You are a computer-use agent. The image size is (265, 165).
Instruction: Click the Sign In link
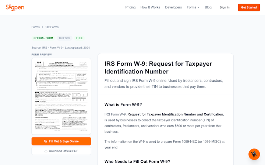coord(225,7)
